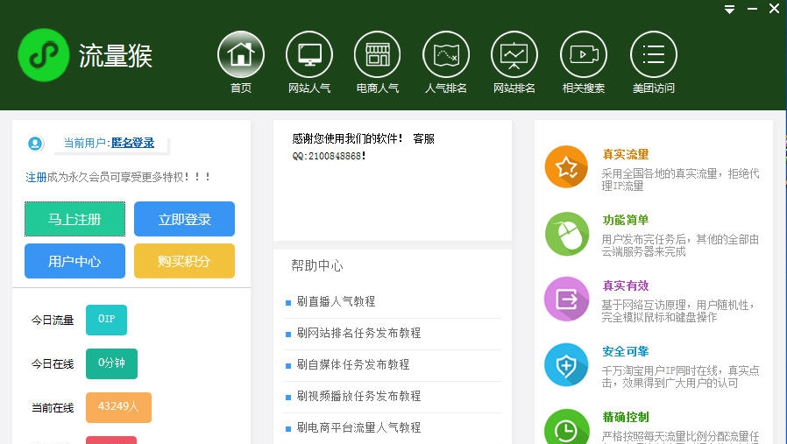Open the 电商人气 shop icon
The image size is (787, 444).
coord(377,54)
